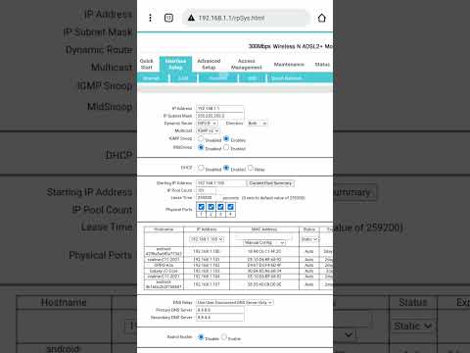Open the Maintenance tab
Screen dimensions: 470x353
coord(289,65)
